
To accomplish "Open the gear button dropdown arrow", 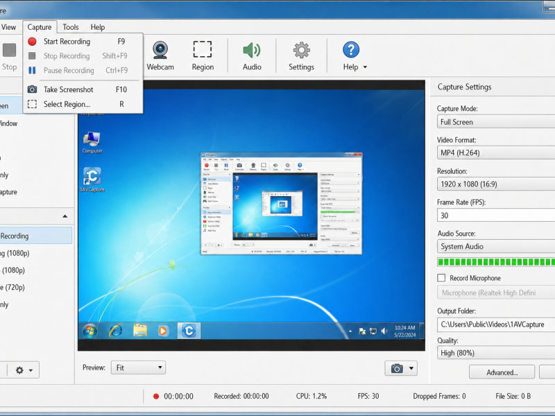I will 31,370.
